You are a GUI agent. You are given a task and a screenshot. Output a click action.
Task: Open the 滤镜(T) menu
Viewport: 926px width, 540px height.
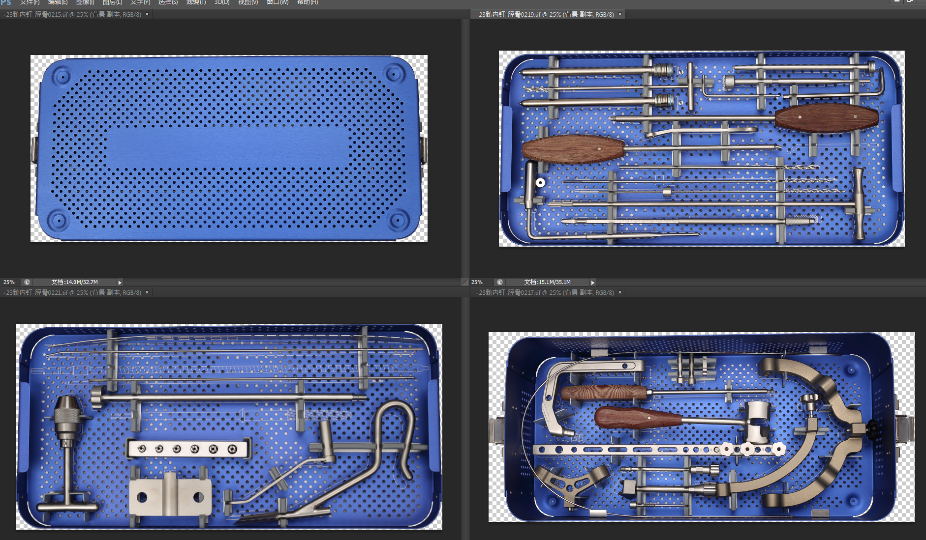(x=196, y=2)
